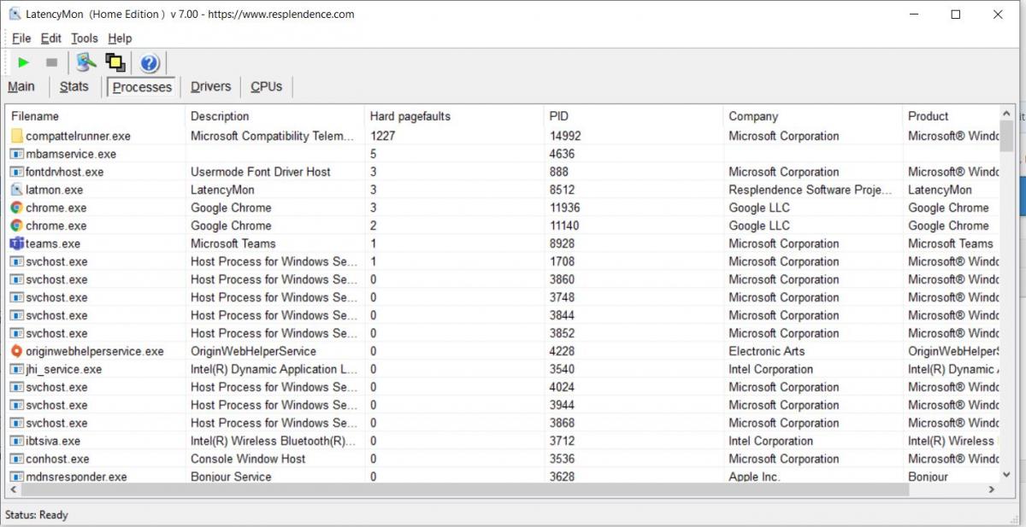Click the horizontal scrollbar thumb
This screenshot has width=1026, height=527.
coord(464,490)
